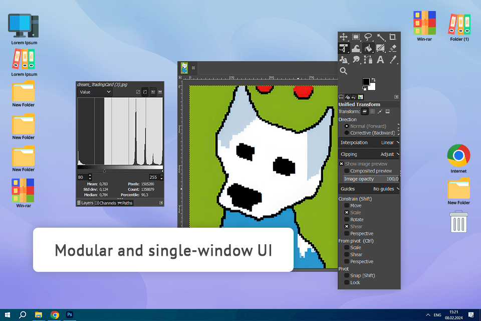481x321 pixels.
Task: Swap foreground and background colors arrow
Action: (x=373, y=80)
